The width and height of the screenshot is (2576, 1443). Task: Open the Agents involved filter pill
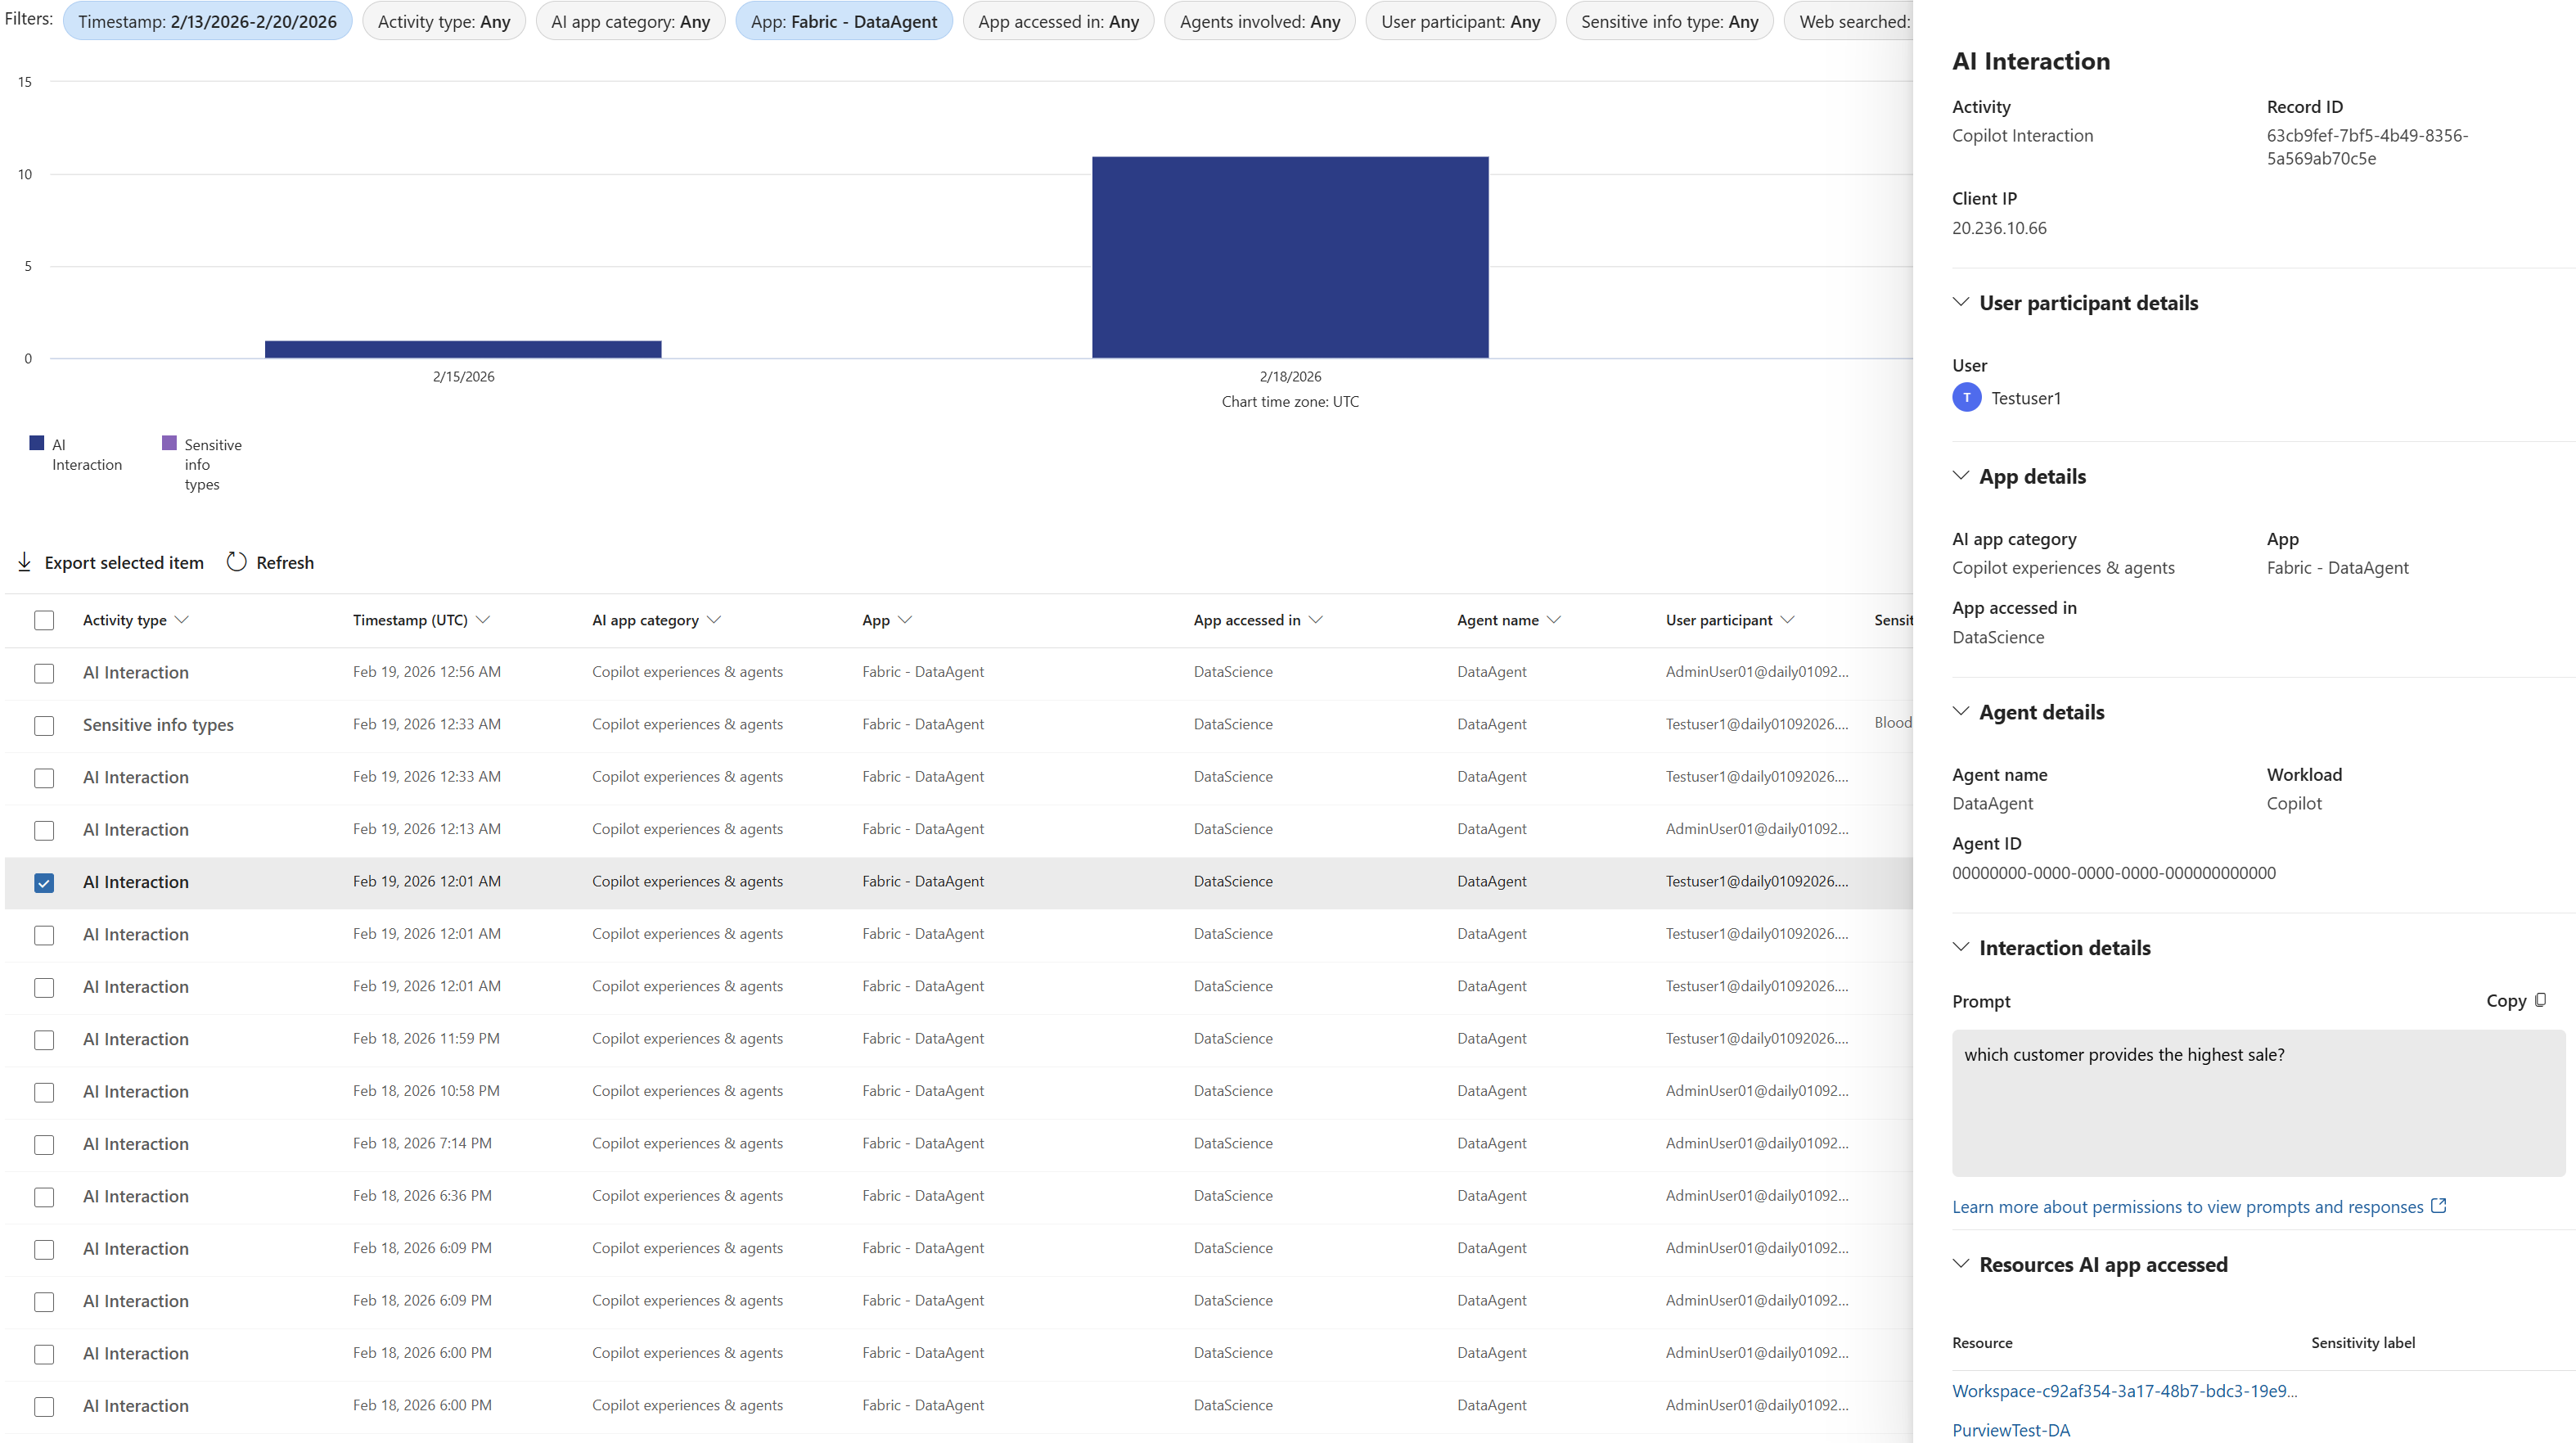pyautogui.click(x=1259, y=20)
